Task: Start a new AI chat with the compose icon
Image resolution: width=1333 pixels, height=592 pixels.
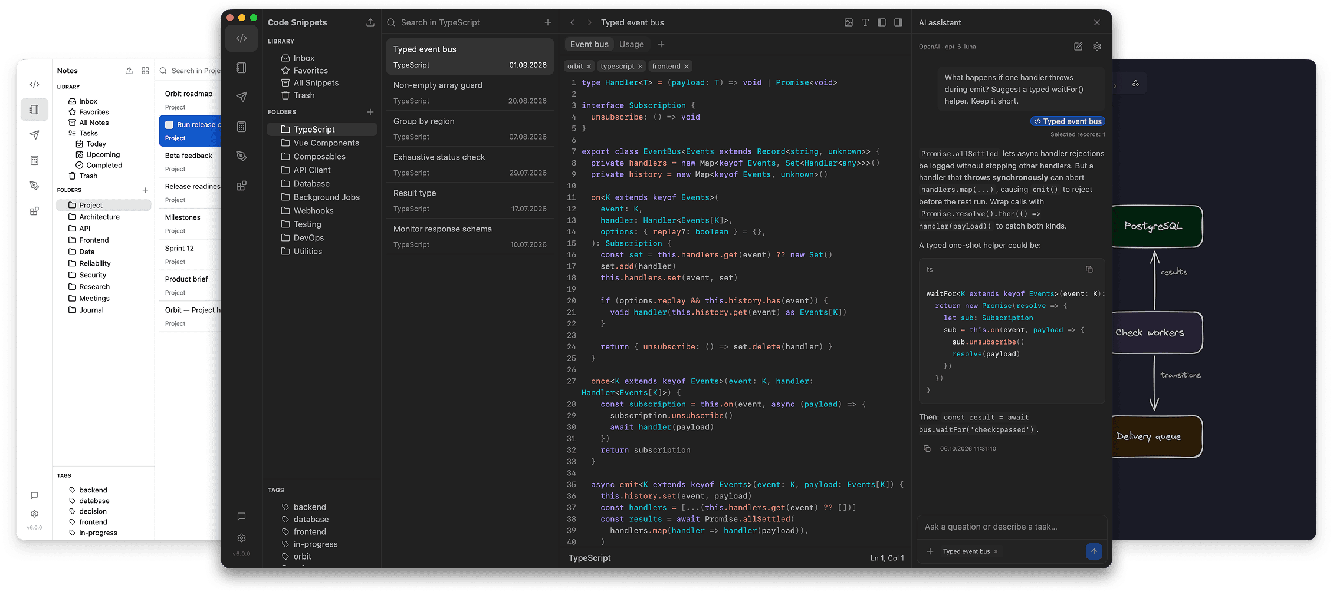Action: click(1078, 47)
